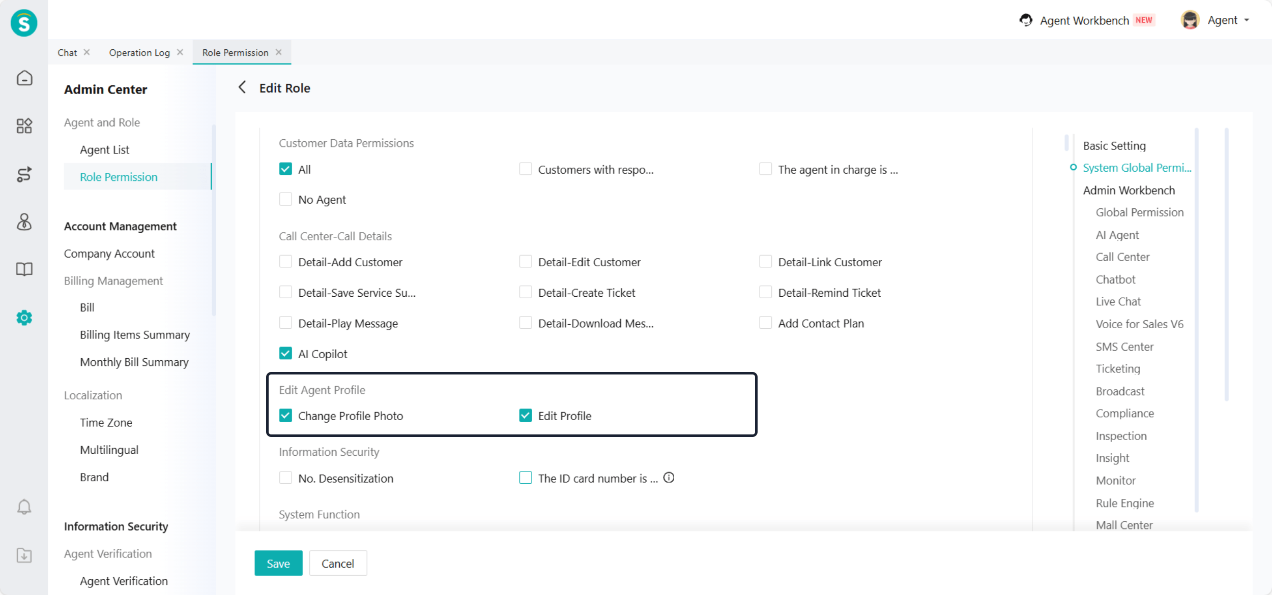This screenshot has width=1272, height=595.
Task: Open the Agent Workbench headset icon
Action: coord(1026,20)
